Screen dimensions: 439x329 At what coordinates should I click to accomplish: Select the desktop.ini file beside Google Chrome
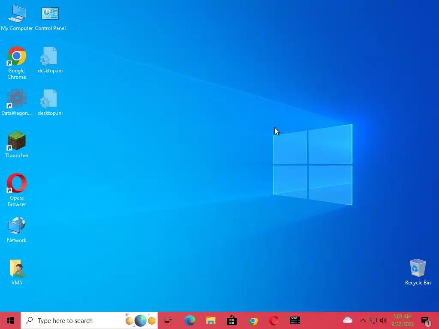click(50, 60)
